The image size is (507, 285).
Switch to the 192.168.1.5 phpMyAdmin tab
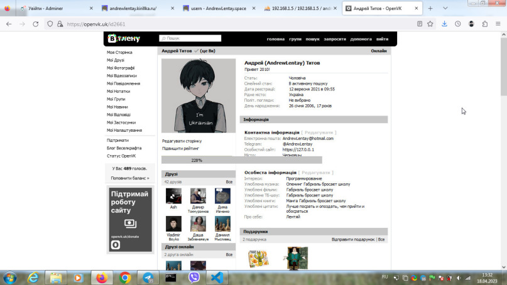pos(301,8)
